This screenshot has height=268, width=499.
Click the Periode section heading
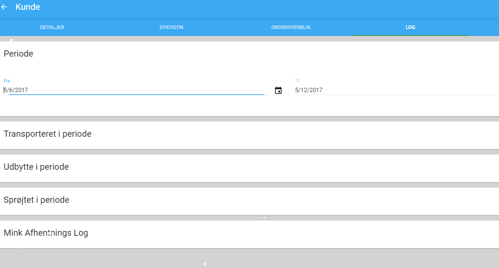(x=18, y=53)
